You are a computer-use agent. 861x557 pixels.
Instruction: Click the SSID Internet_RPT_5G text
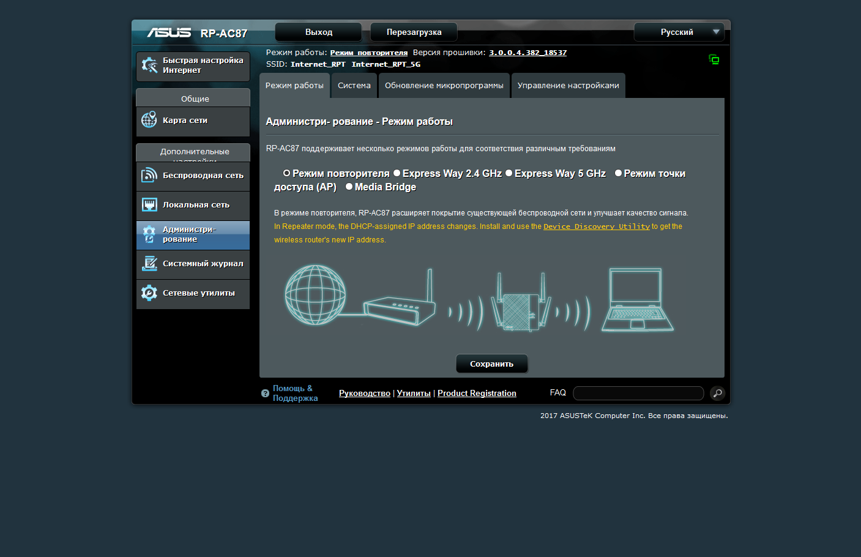386,64
